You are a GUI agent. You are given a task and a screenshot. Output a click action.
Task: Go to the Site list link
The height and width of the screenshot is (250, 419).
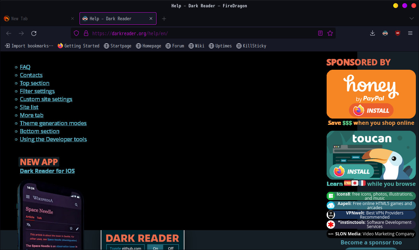click(29, 107)
